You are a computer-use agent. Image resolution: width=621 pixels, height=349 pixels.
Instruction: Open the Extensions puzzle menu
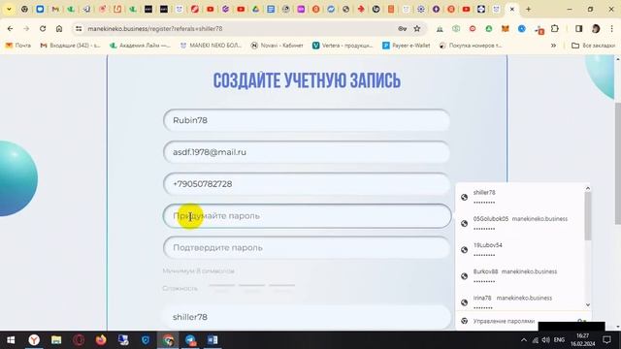pyautogui.click(x=555, y=28)
